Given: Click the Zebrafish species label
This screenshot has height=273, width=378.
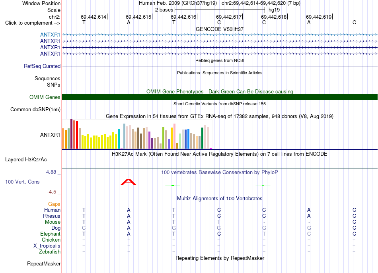Looking at the screenshot, I should pos(50,252).
